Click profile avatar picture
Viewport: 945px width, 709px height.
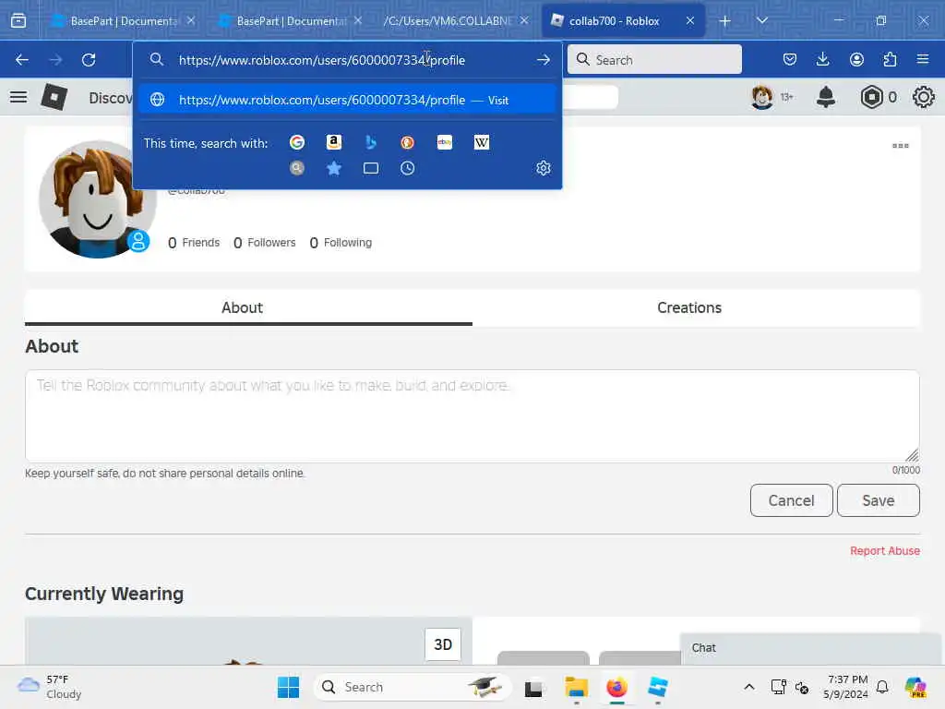pos(97,199)
